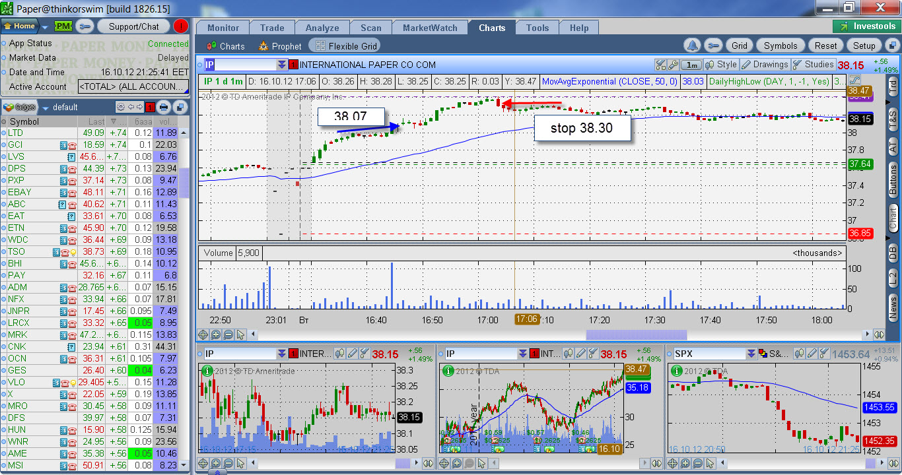The image size is (902, 475).
Task: Click main chart horizontal scrollbar thumb
Action: [637, 334]
